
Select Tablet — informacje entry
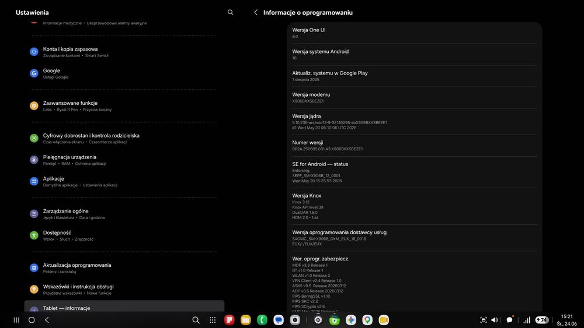tap(124, 307)
